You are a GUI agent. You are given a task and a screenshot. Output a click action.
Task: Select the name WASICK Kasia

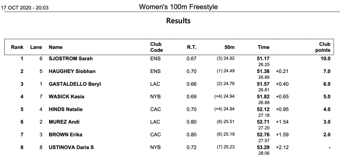coord(66,96)
